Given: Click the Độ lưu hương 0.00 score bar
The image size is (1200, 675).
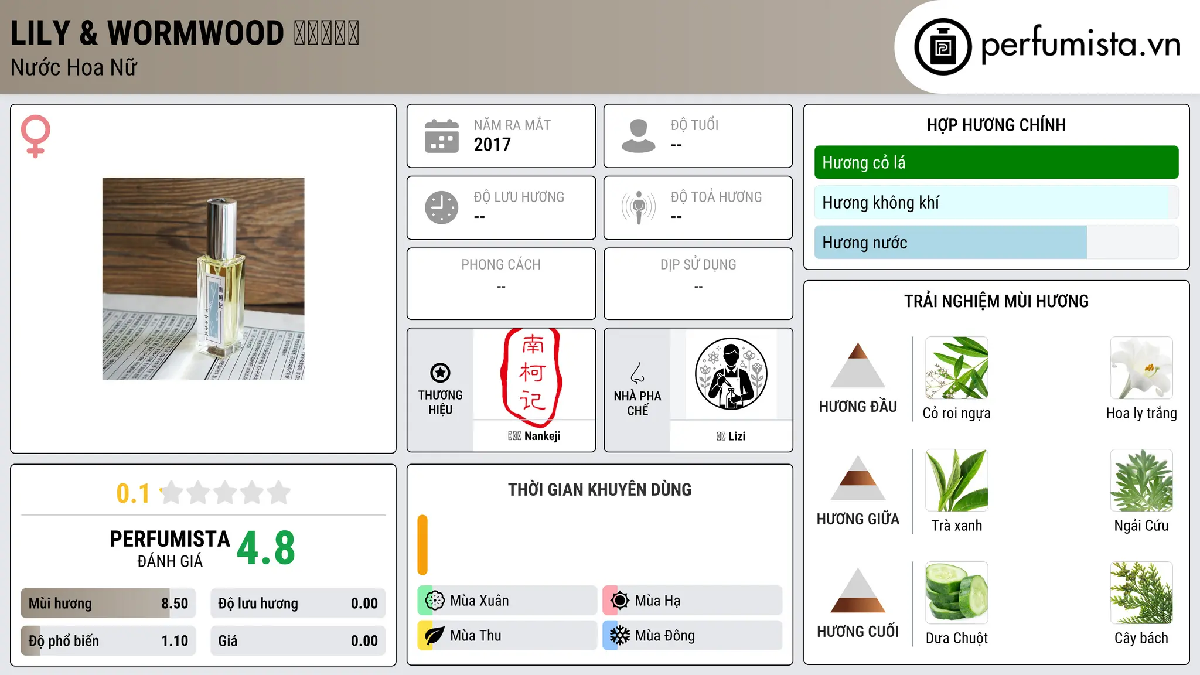Looking at the screenshot, I should tap(298, 604).
